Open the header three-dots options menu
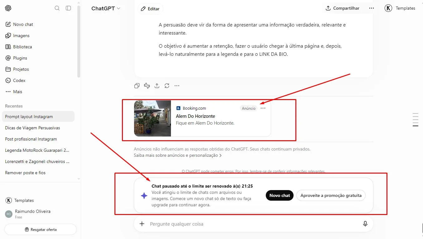The height and width of the screenshot is (239, 423). [372, 8]
